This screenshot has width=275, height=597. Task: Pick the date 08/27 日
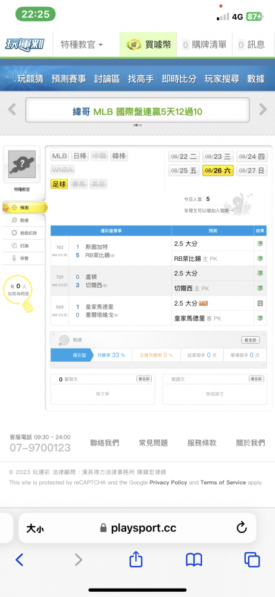click(x=252, y=171)
